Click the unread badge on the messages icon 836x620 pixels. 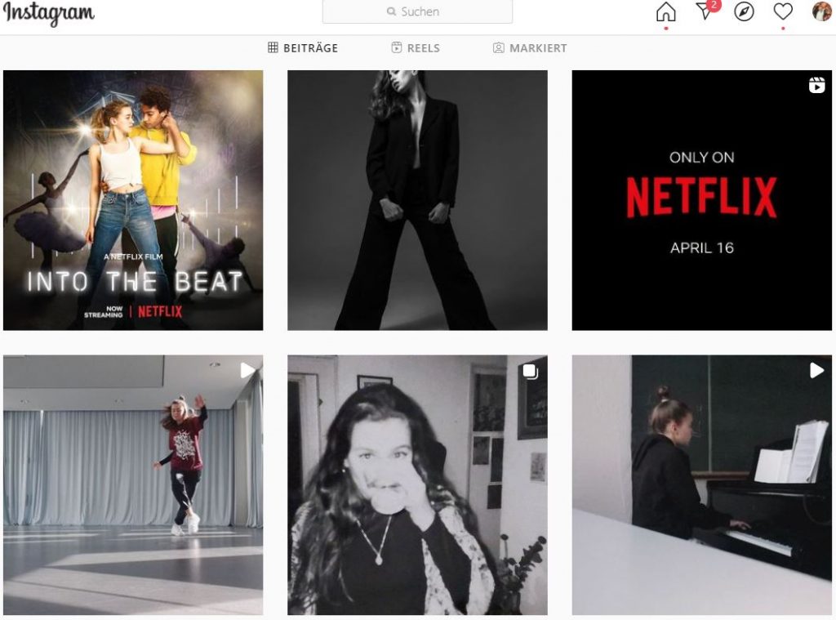[714, 6]
